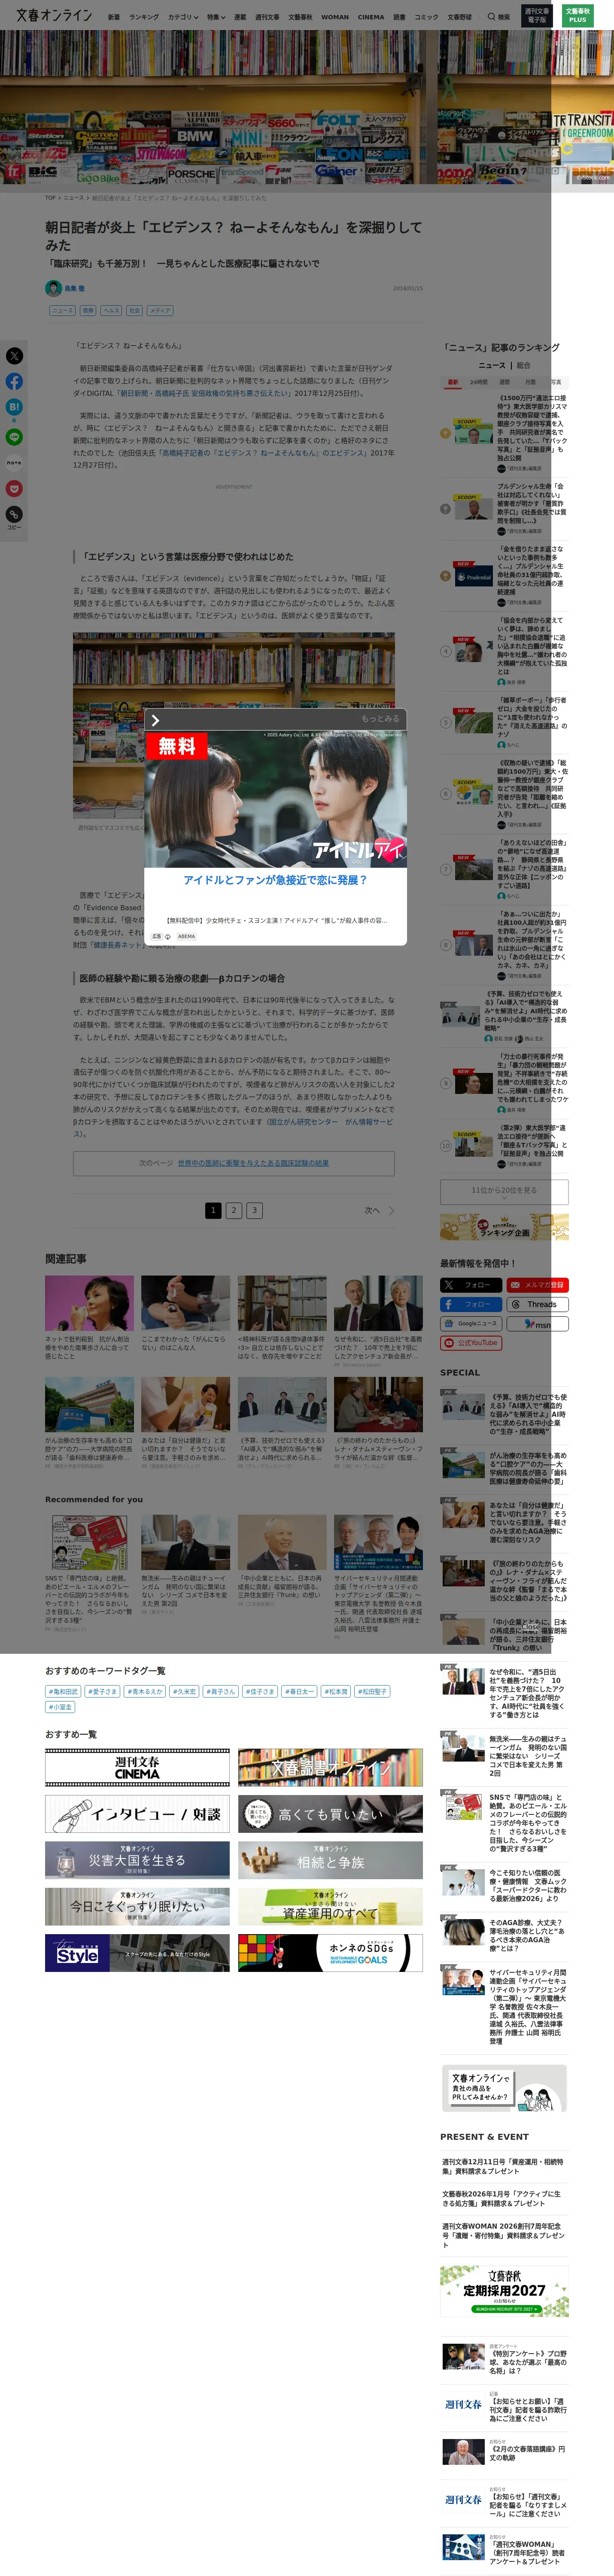Open 高くても買いたい banner
The image size is (614, 2576).
click(x=330, y=1814)
